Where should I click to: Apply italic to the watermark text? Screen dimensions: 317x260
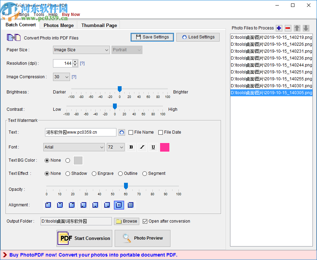142,147
